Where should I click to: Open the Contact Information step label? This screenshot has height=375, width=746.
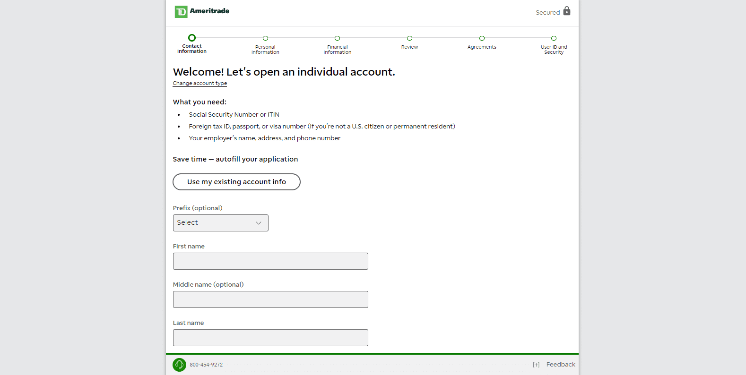point(192,49)
